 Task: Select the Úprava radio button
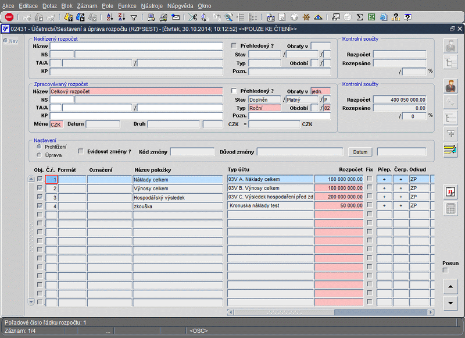tap(38, 155)
